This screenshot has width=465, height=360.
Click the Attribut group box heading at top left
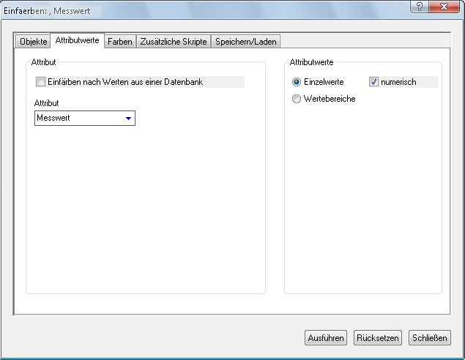coord(44,62)
